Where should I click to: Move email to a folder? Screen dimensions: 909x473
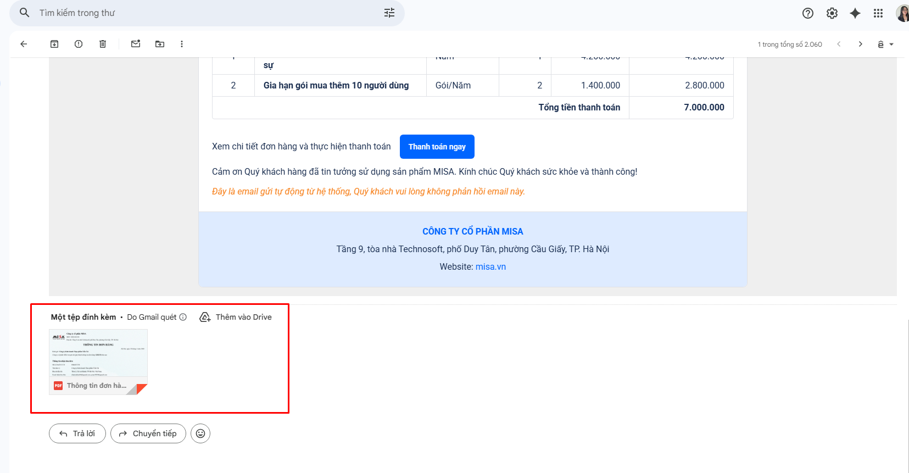160,44
